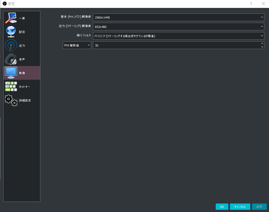The height and width of the screenshot is (212, 269).
Task: Click the キャンセル (Cancel) button
Action: (240, 206)
